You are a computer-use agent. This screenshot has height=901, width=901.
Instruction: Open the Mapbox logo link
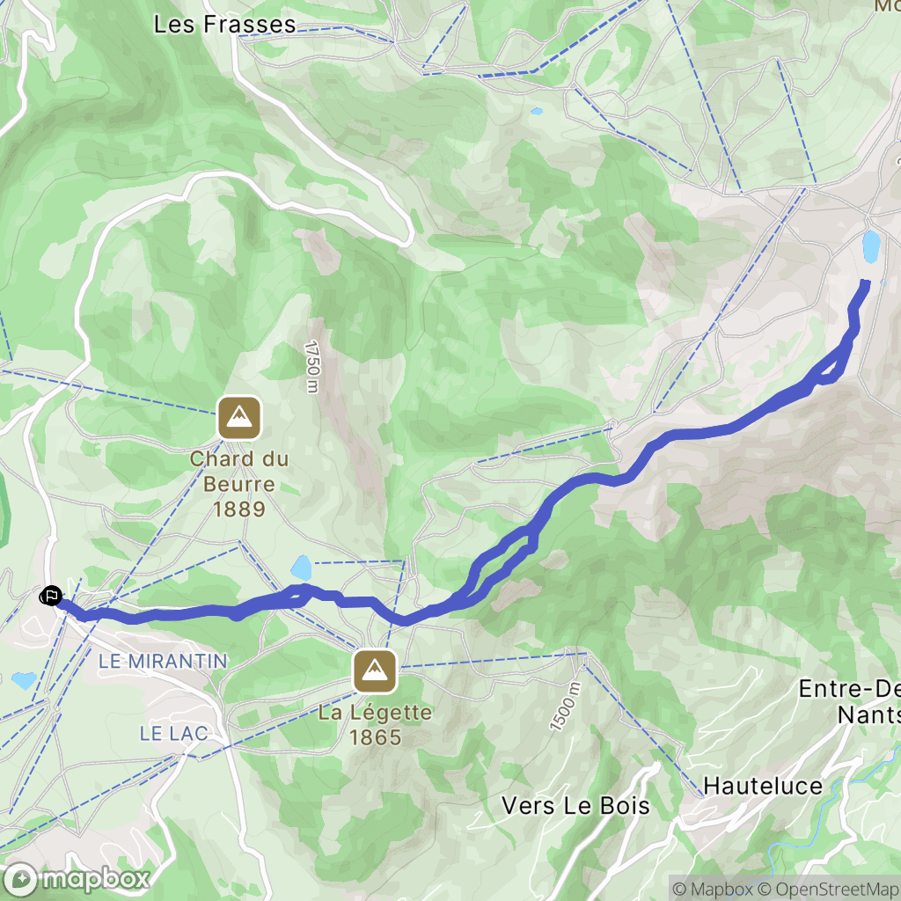click(76, 879)
